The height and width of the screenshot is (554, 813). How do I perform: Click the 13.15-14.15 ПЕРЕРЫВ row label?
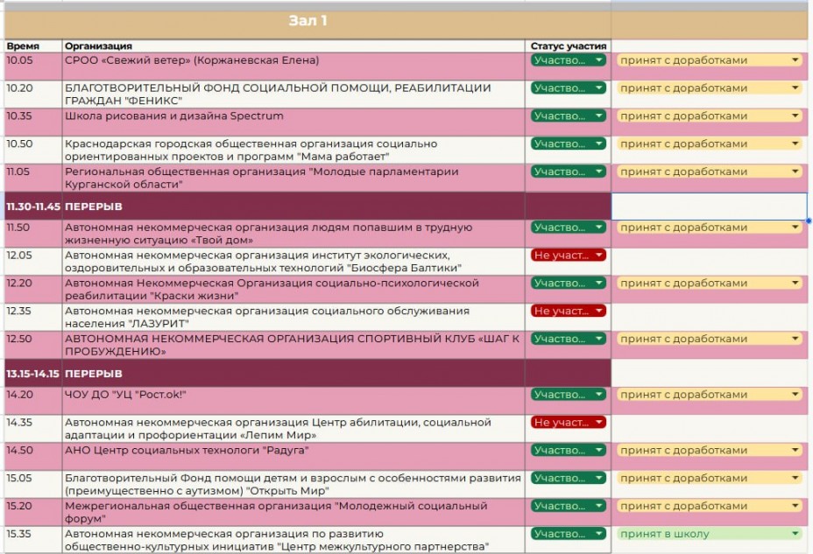click(32, 374)
